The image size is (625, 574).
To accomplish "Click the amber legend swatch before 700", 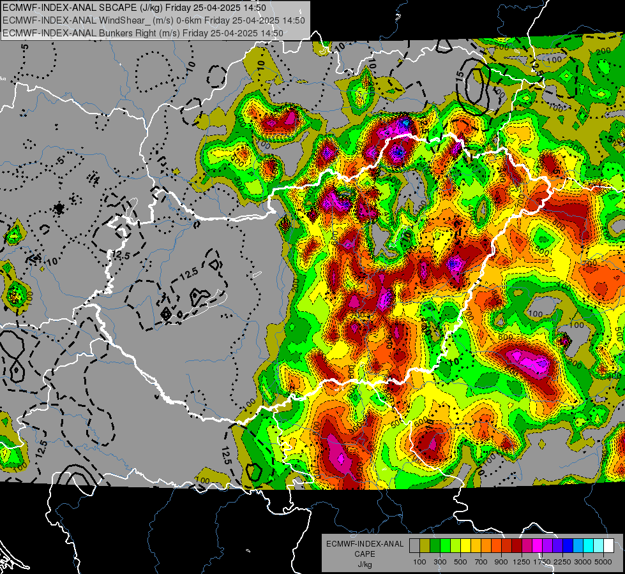I will pyautogui.click(x=476, y=545).
